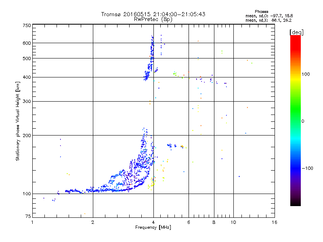323x242 pixels.
Task: Click the y-axis tick label '600'
Action: (27, 43)
